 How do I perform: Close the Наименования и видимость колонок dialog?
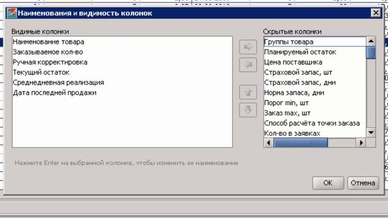(376, 13)
